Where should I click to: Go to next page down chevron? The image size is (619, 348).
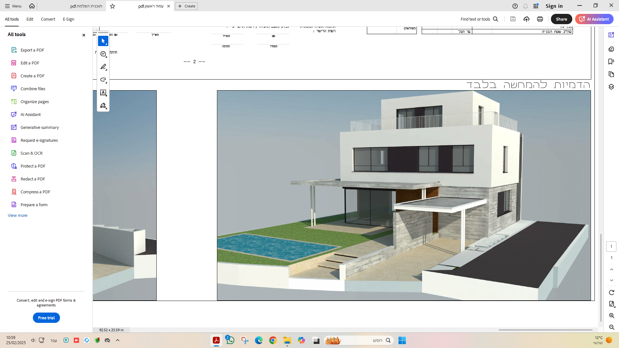pos(612,280)
